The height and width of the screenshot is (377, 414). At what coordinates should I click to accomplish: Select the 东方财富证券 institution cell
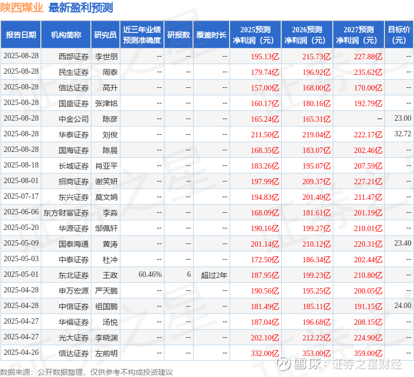[x=66, y=213]
